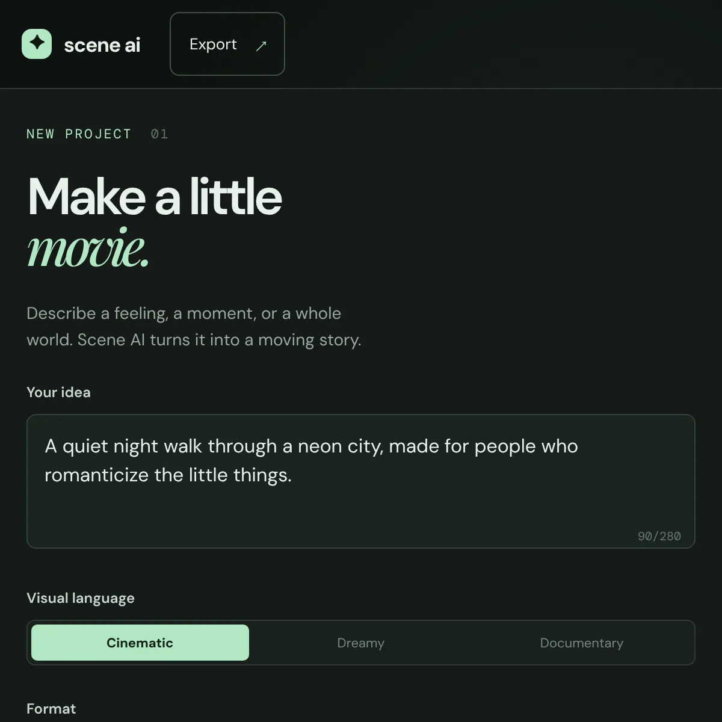
Task: Click the 90/280 character counter
Action: pos(659,536)
